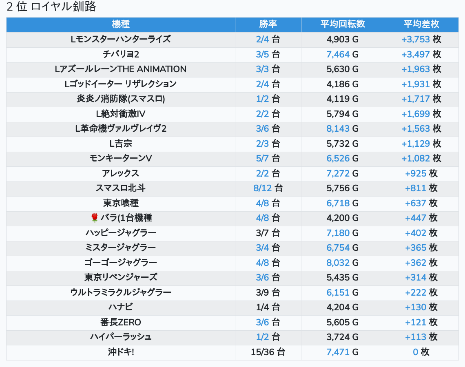Click the 平均回転数 column header
Screen dimensions: 465x367
342,24
